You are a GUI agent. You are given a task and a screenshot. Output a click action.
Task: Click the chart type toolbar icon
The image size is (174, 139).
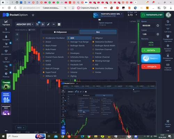pos(37,24)
